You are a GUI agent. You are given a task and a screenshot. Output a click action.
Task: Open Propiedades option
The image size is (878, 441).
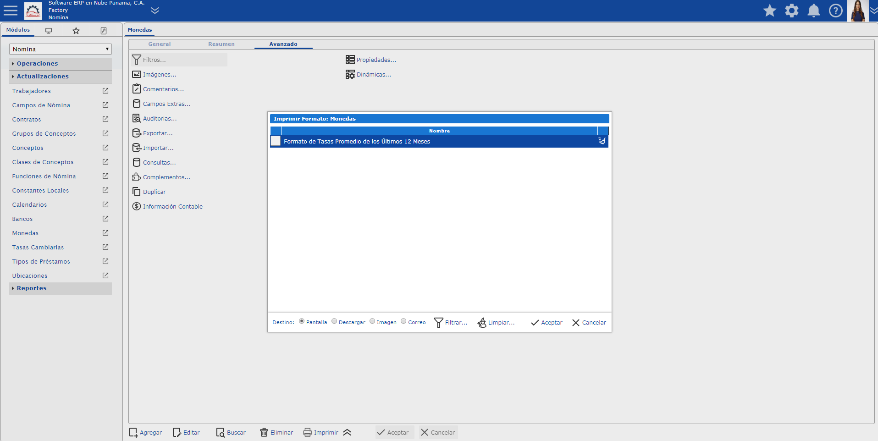click(370, 60)
